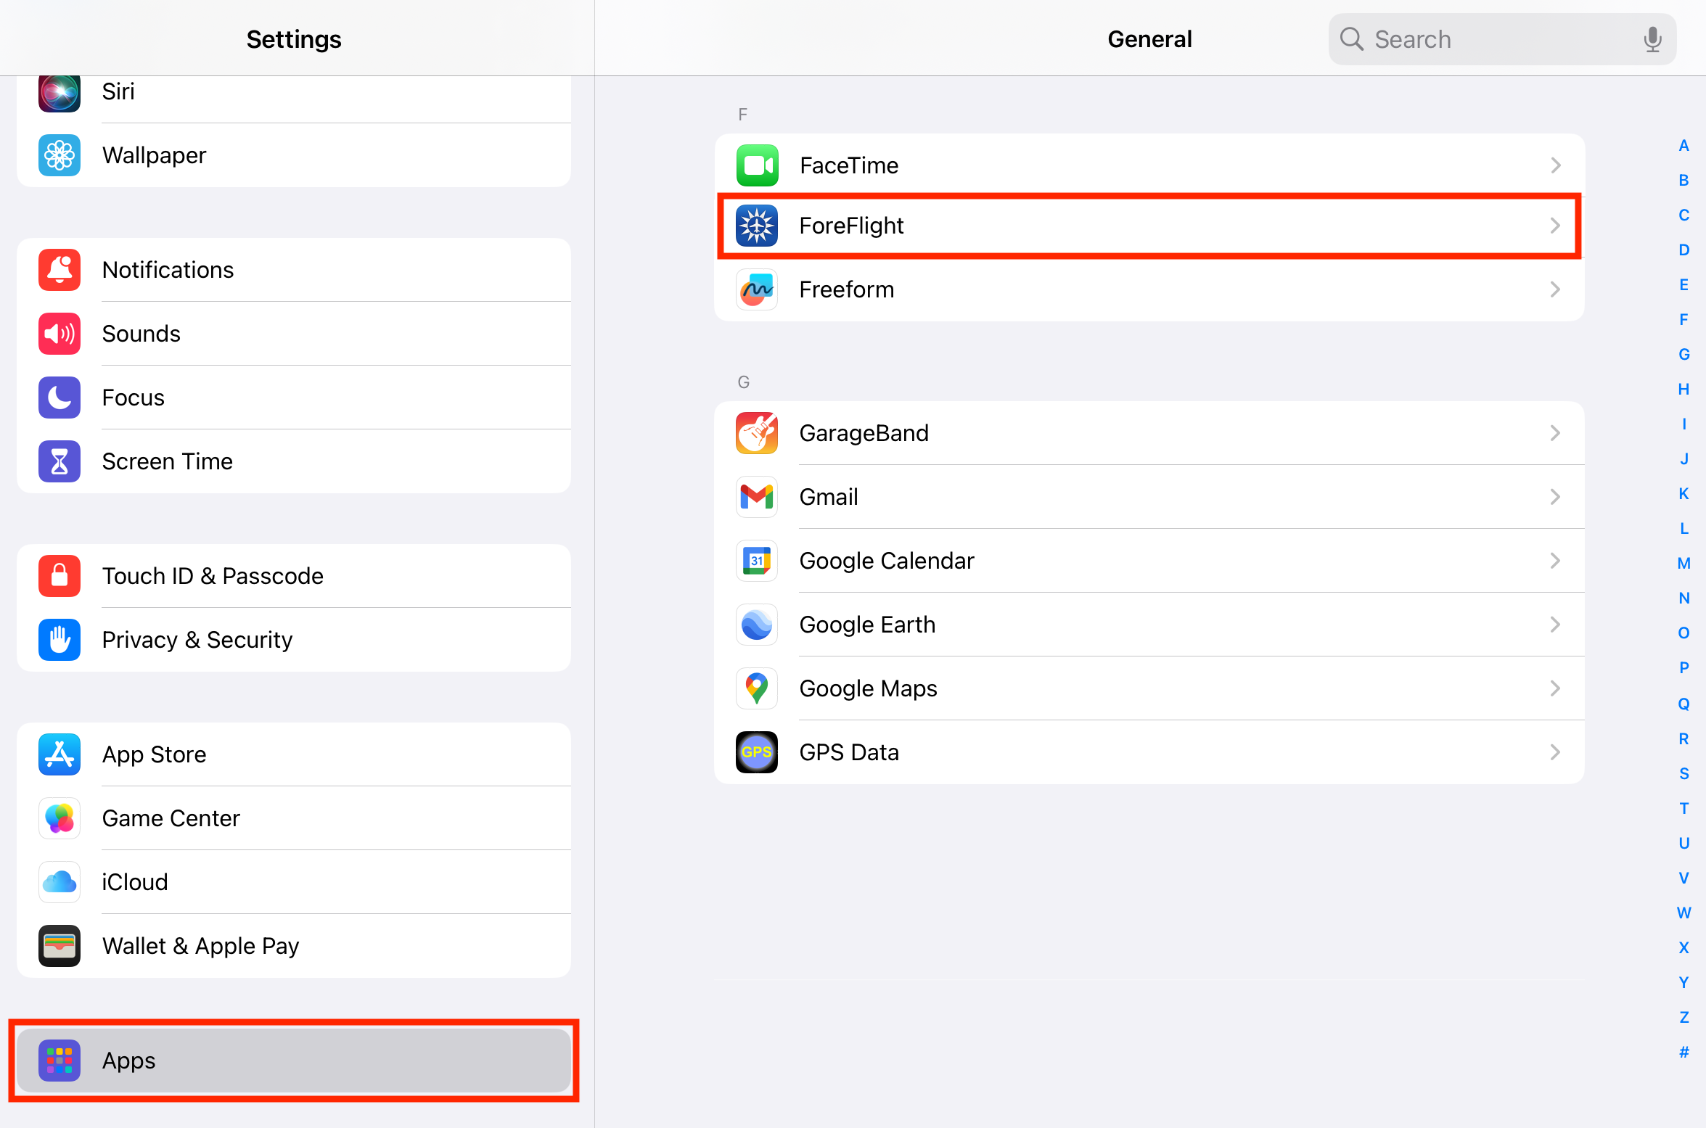
Task: Select Focus in the sidebar
Action: (x=294, y=398)
